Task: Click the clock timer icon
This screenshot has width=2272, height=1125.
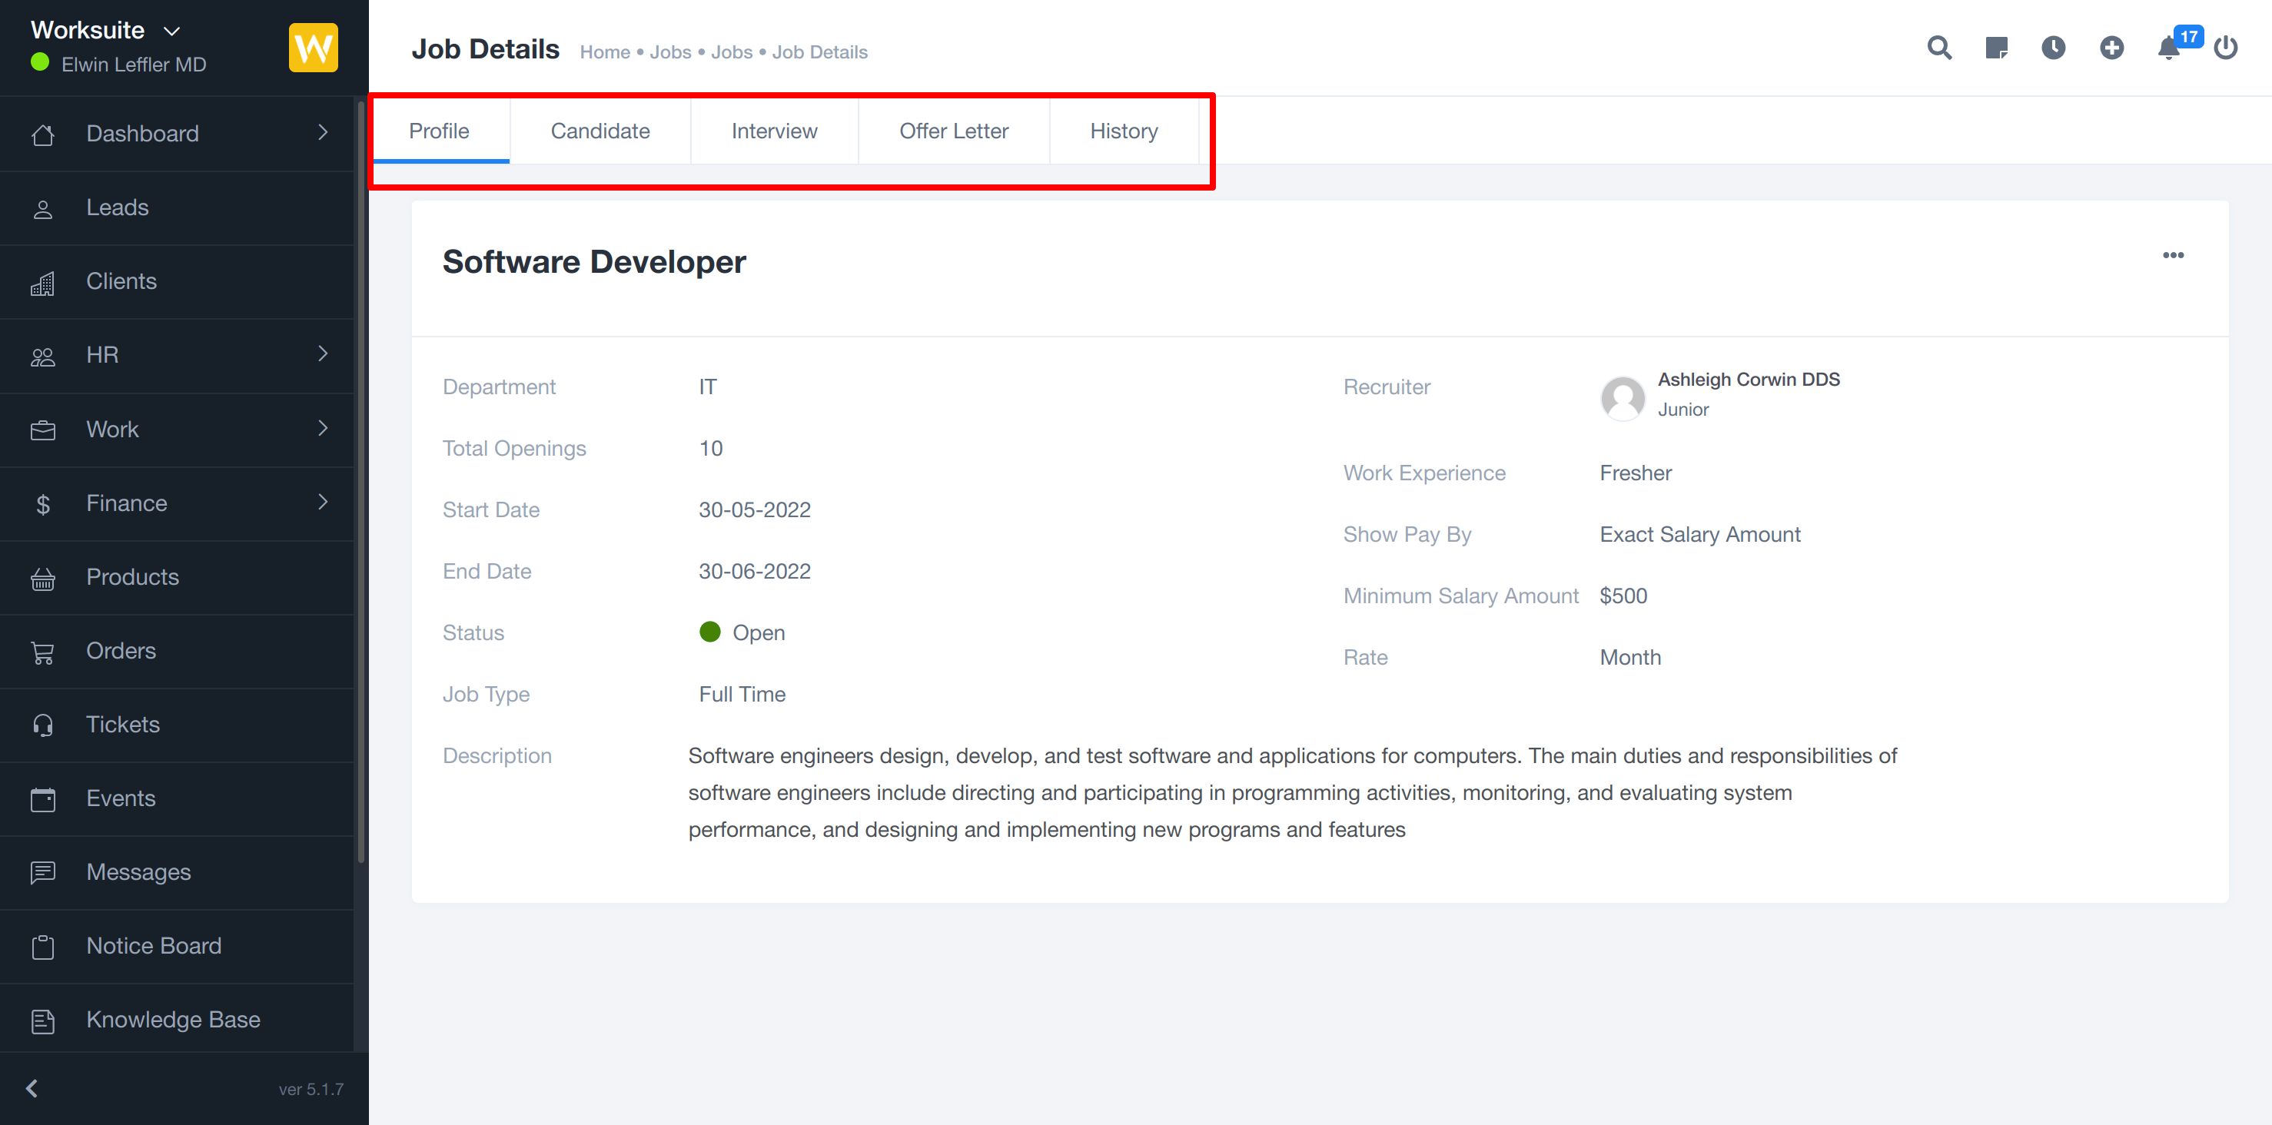Action: click(2053, 48)
